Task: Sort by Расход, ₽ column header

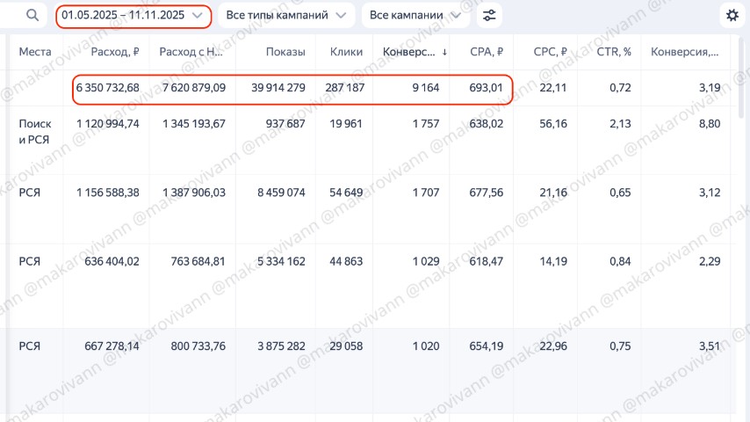Action: click(x=115, y=52)
